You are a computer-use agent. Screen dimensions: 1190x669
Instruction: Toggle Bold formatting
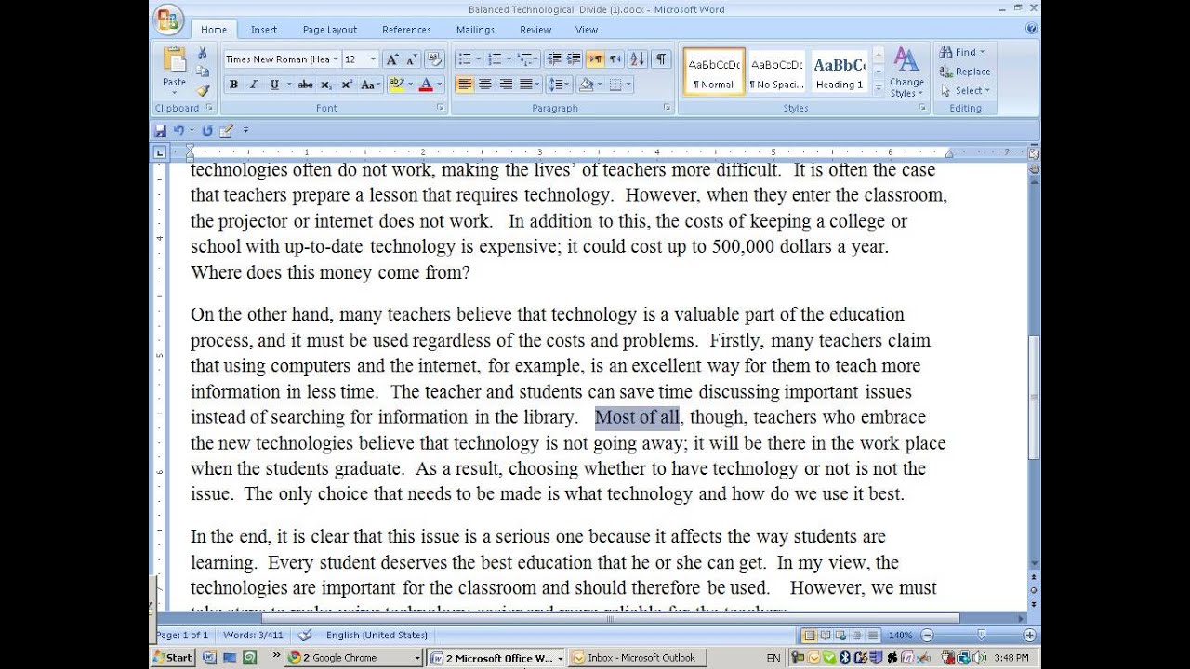click(x=233, y=85)
